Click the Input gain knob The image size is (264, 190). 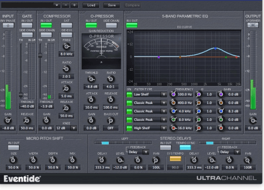(x=8, y=121)
